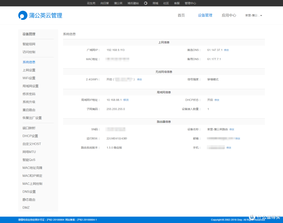Open WiFi设置 in sidebar
The height and width of the screenshot is (223, 283).
tap(29, 78)
